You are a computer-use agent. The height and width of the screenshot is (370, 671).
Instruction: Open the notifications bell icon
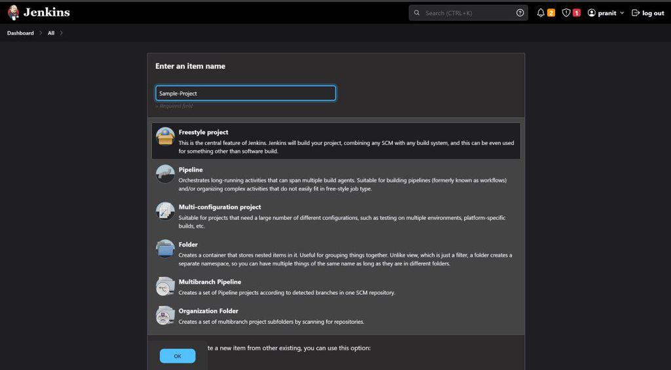[x=541, y=13]
